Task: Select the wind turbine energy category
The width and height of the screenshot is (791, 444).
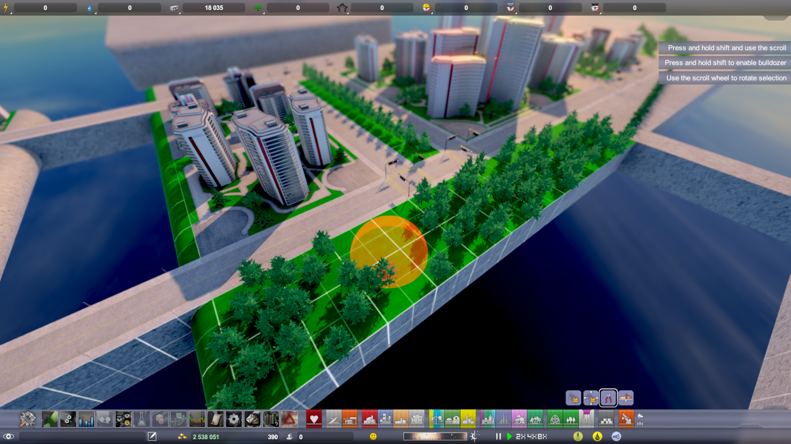Action: pos(436,419)
